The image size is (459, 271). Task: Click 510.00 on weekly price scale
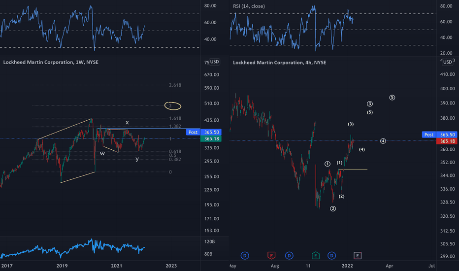click(212, 103)
